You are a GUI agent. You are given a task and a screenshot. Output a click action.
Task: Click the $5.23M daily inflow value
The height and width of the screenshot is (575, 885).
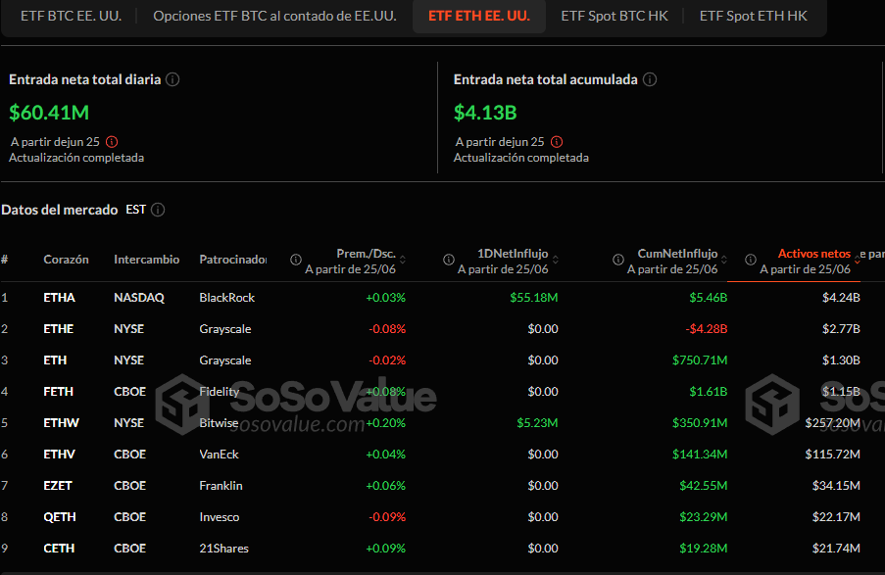537,422
